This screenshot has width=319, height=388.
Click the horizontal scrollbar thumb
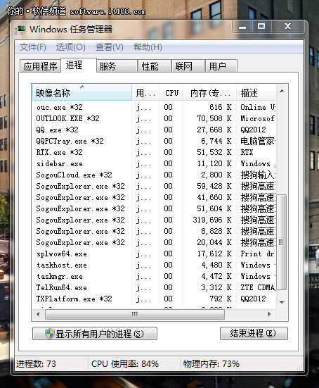(135, 314)
